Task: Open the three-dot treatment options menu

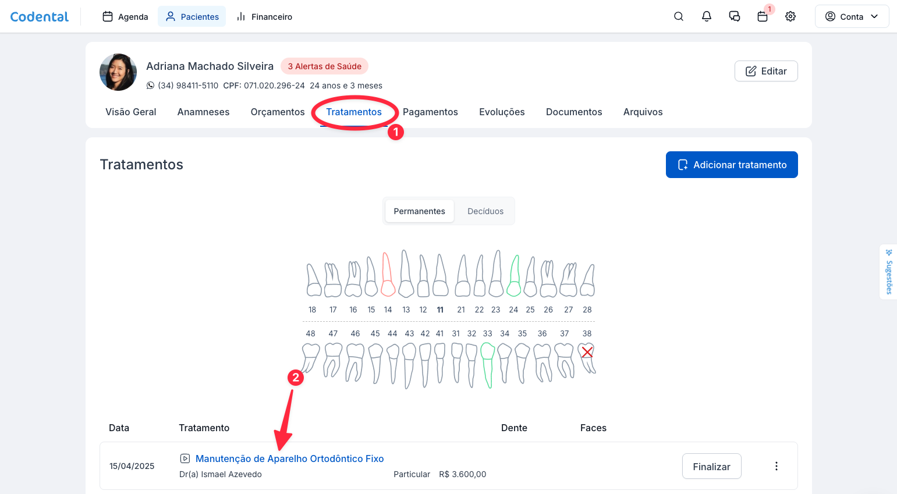Action: tap(776, 466)
